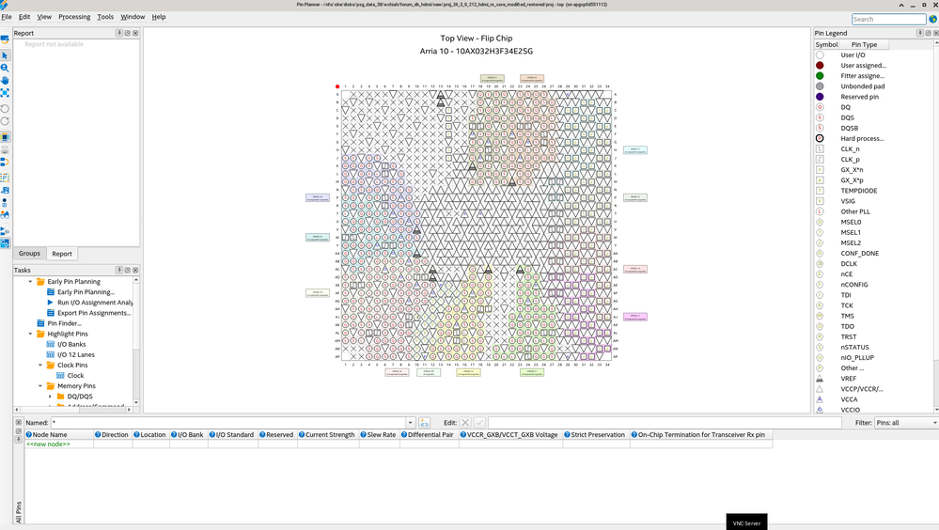Image resolution: width=939 pixels, height=530 pixels.
Task: Toggle the package top view icon
Action: 5,137
